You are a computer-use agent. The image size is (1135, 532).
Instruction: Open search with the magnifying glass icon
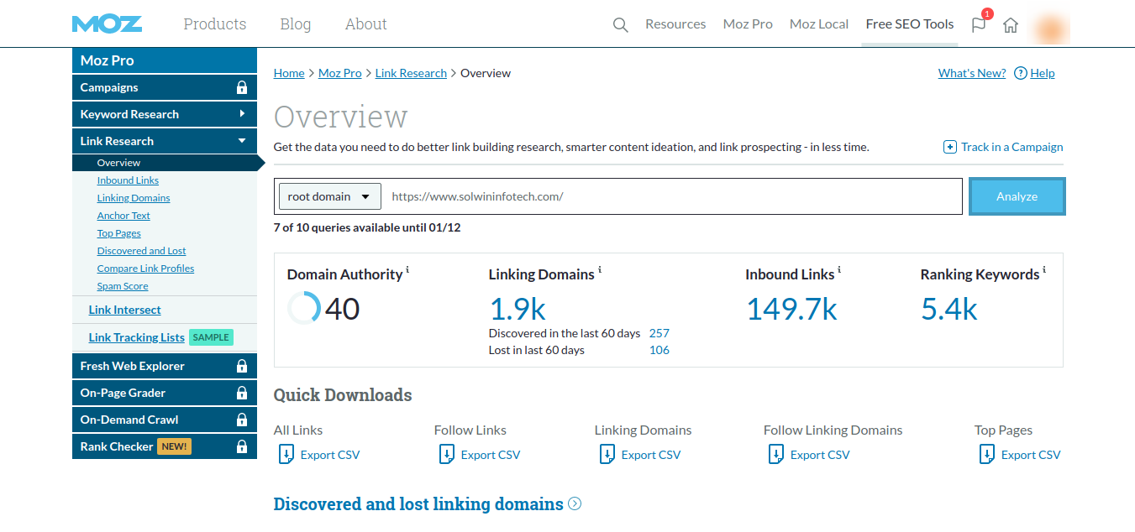(x=620, y=24)
